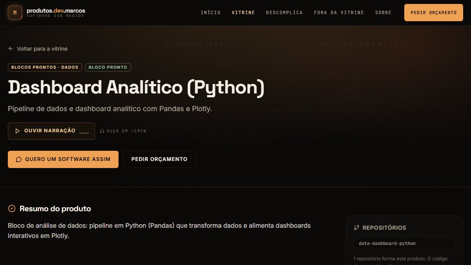Screen dimensions: 471x265
Task: Open the Vitrine nav item
Action: click(x=243, y=13)
